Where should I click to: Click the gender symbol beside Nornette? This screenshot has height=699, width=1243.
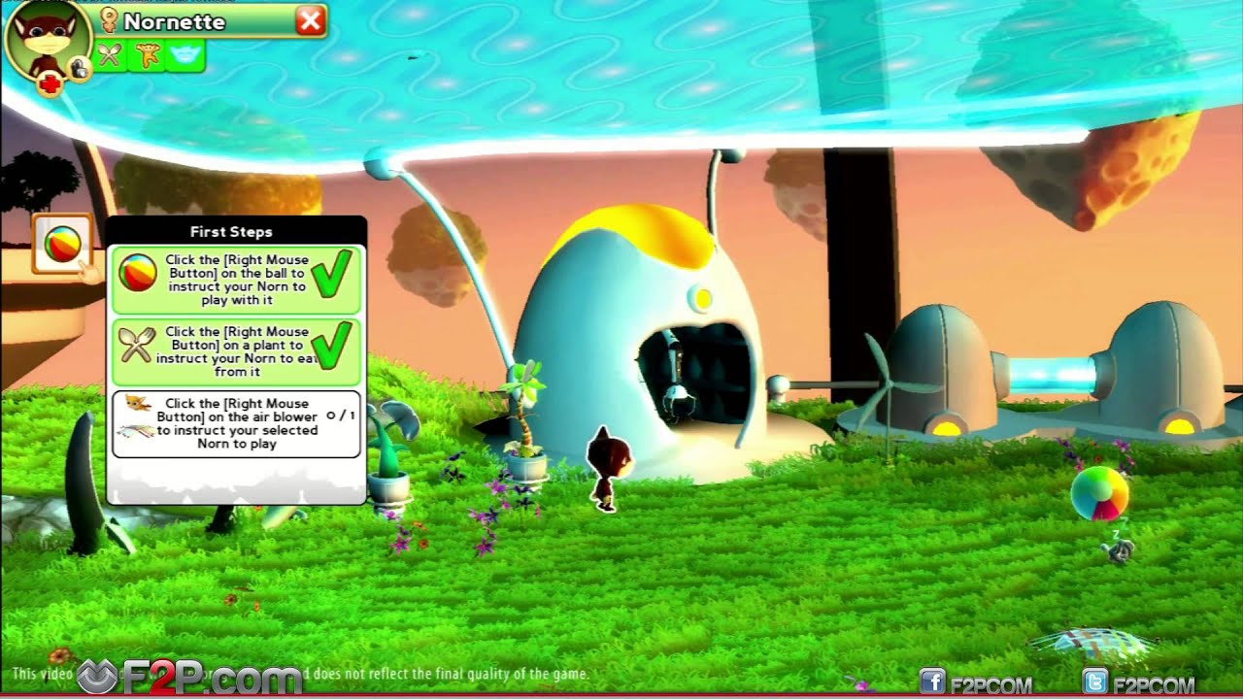(x=109, y=20)
